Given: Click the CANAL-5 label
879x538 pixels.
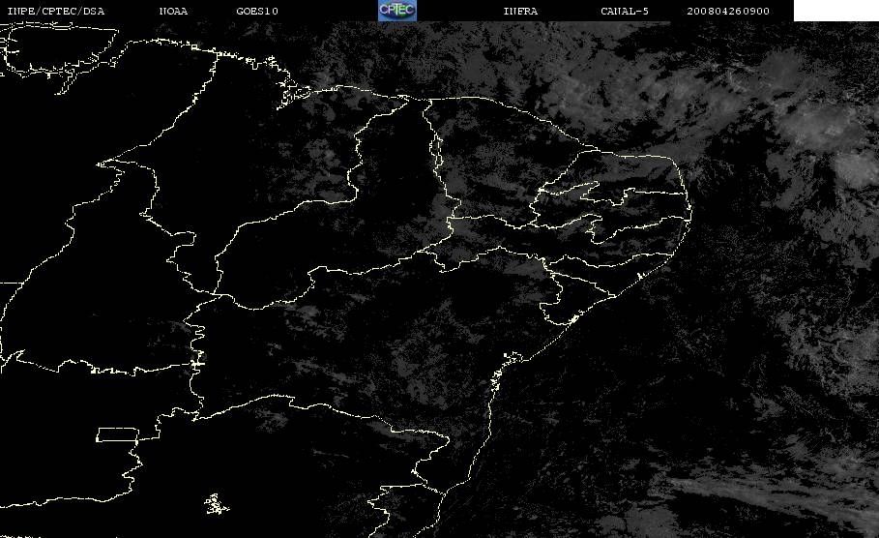Looking at the screenshot, I should click(x=624, y=11).
